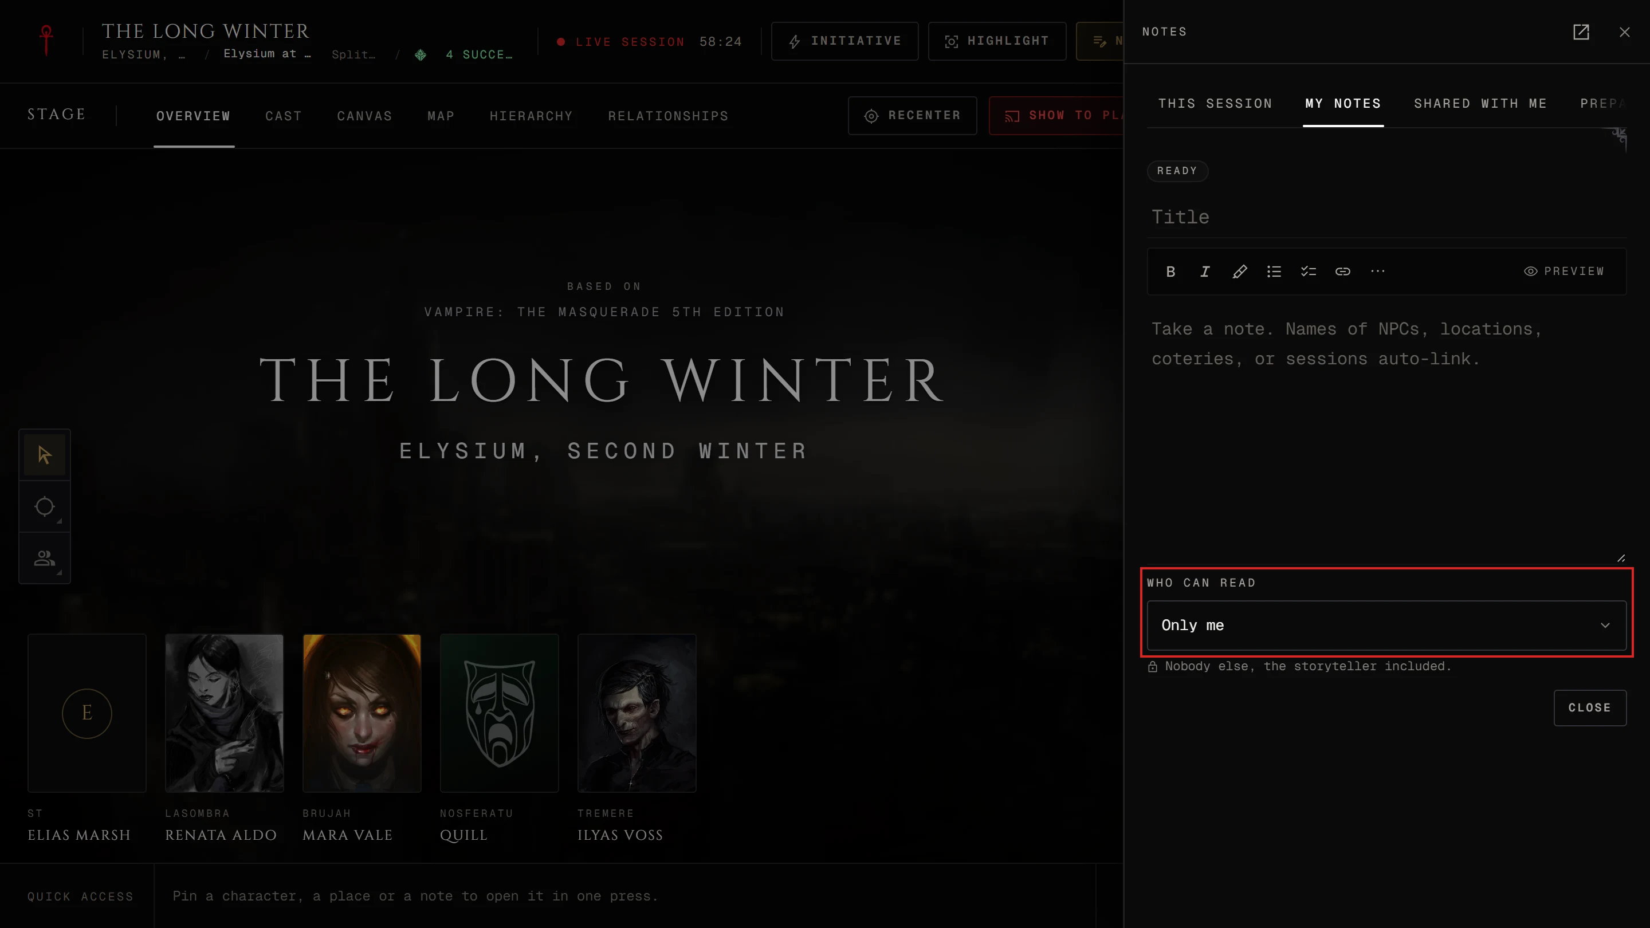Close the Notes panel with X
1650x928 pixels.
(x=1624, y=32)
